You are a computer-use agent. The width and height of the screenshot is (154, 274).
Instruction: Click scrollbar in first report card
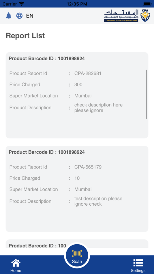(147, 94)
